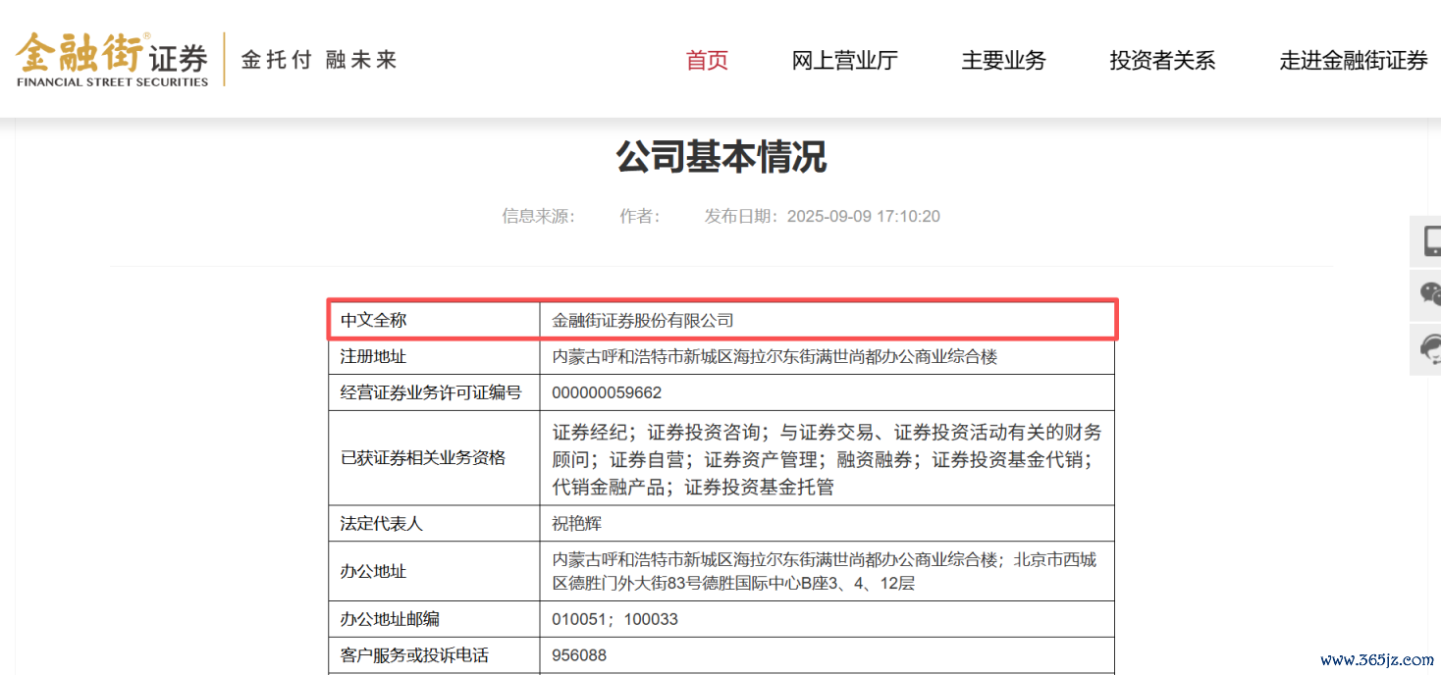This screenshot has width=1441, height=675.
Task: Select the 经营证券业务许可证编号 label
Action: pos(431,392)
